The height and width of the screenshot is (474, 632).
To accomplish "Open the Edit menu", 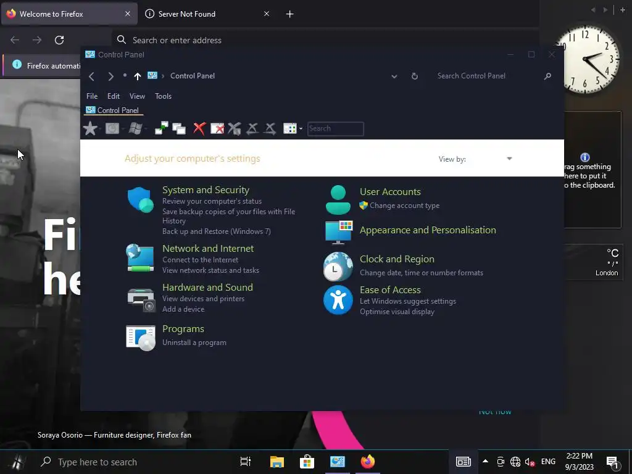I will 114,96.
